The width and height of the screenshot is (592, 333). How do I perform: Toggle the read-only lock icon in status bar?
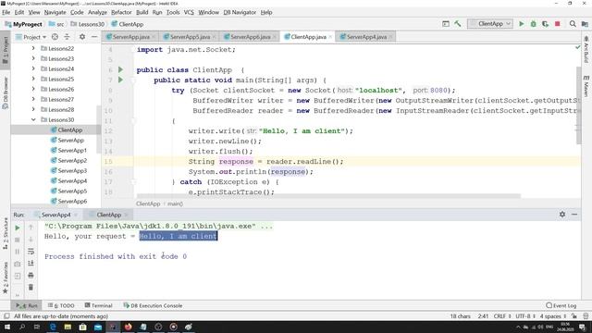point(574,316)
